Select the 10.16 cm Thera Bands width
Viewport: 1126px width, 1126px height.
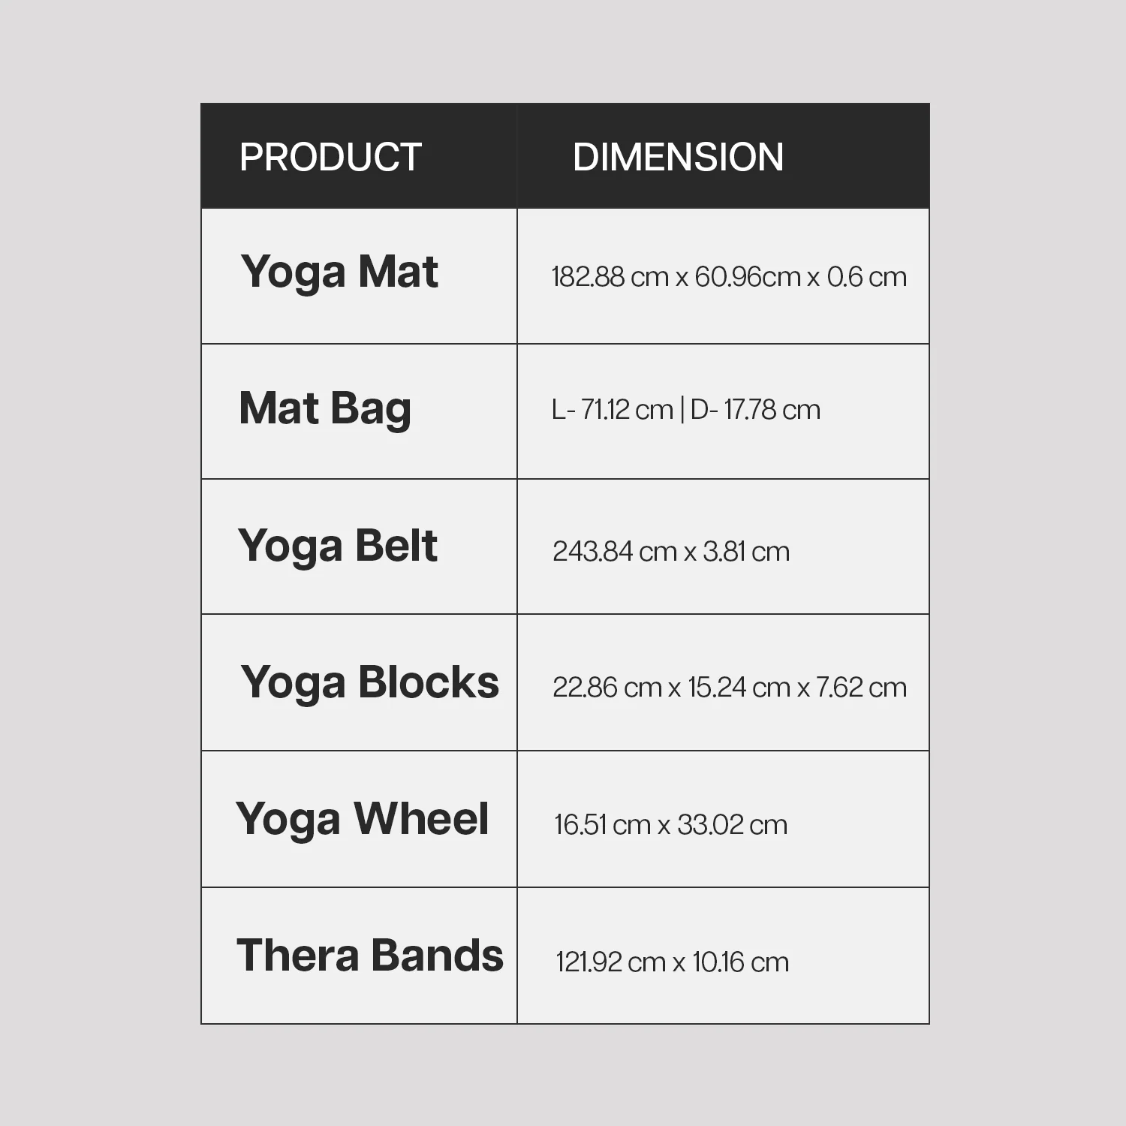tap(740, 962)
